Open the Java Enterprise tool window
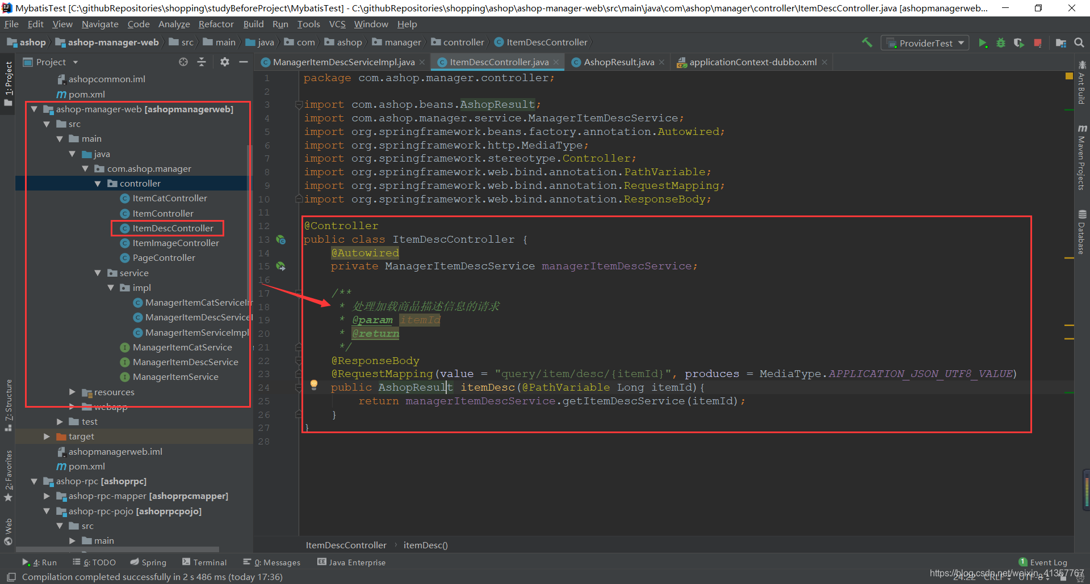The height and width of the screenshot is (584, 1090). (x=351, y=562)
